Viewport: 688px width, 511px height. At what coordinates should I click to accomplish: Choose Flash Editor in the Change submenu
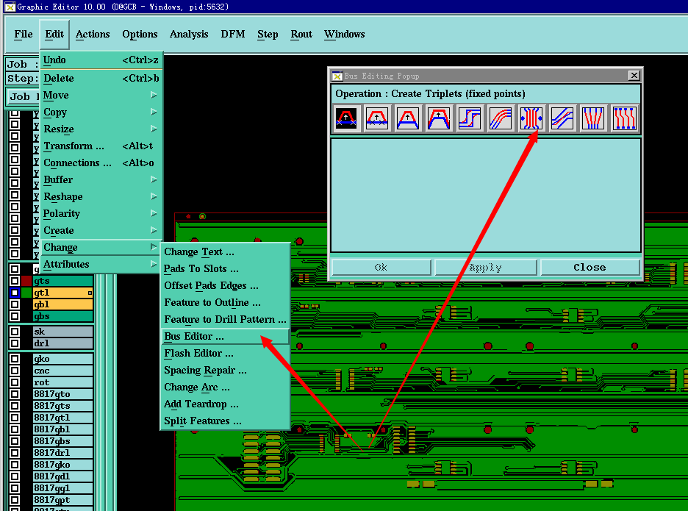(225, 354)
